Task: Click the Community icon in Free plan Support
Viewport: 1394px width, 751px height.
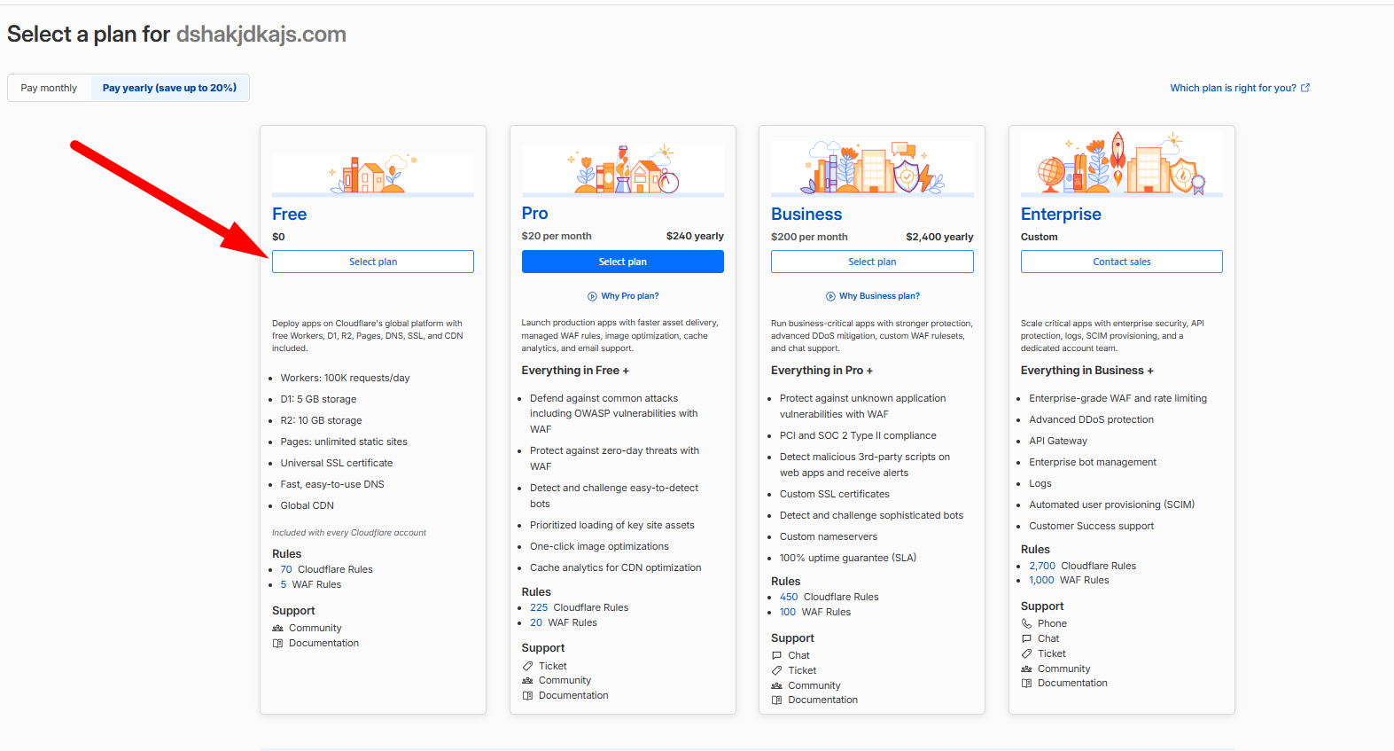Action: [278, 628]
